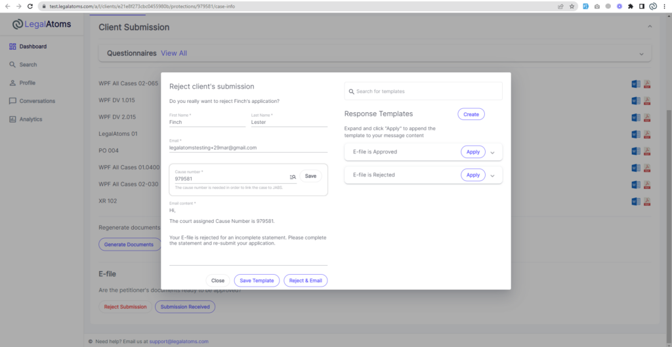The width and height of the screenshot is (672, 347).
Task: Focus the Search for templates field
Action: pyautogui.click(x=427, y=91)
